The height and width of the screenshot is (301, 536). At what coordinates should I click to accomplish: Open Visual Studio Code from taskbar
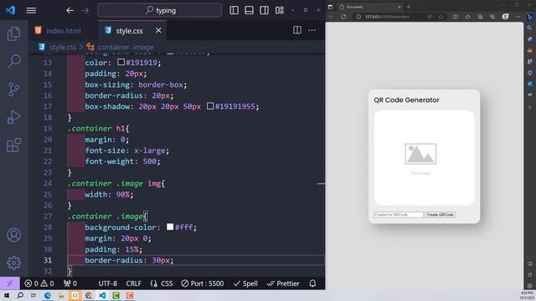click(x=102, y=295)
